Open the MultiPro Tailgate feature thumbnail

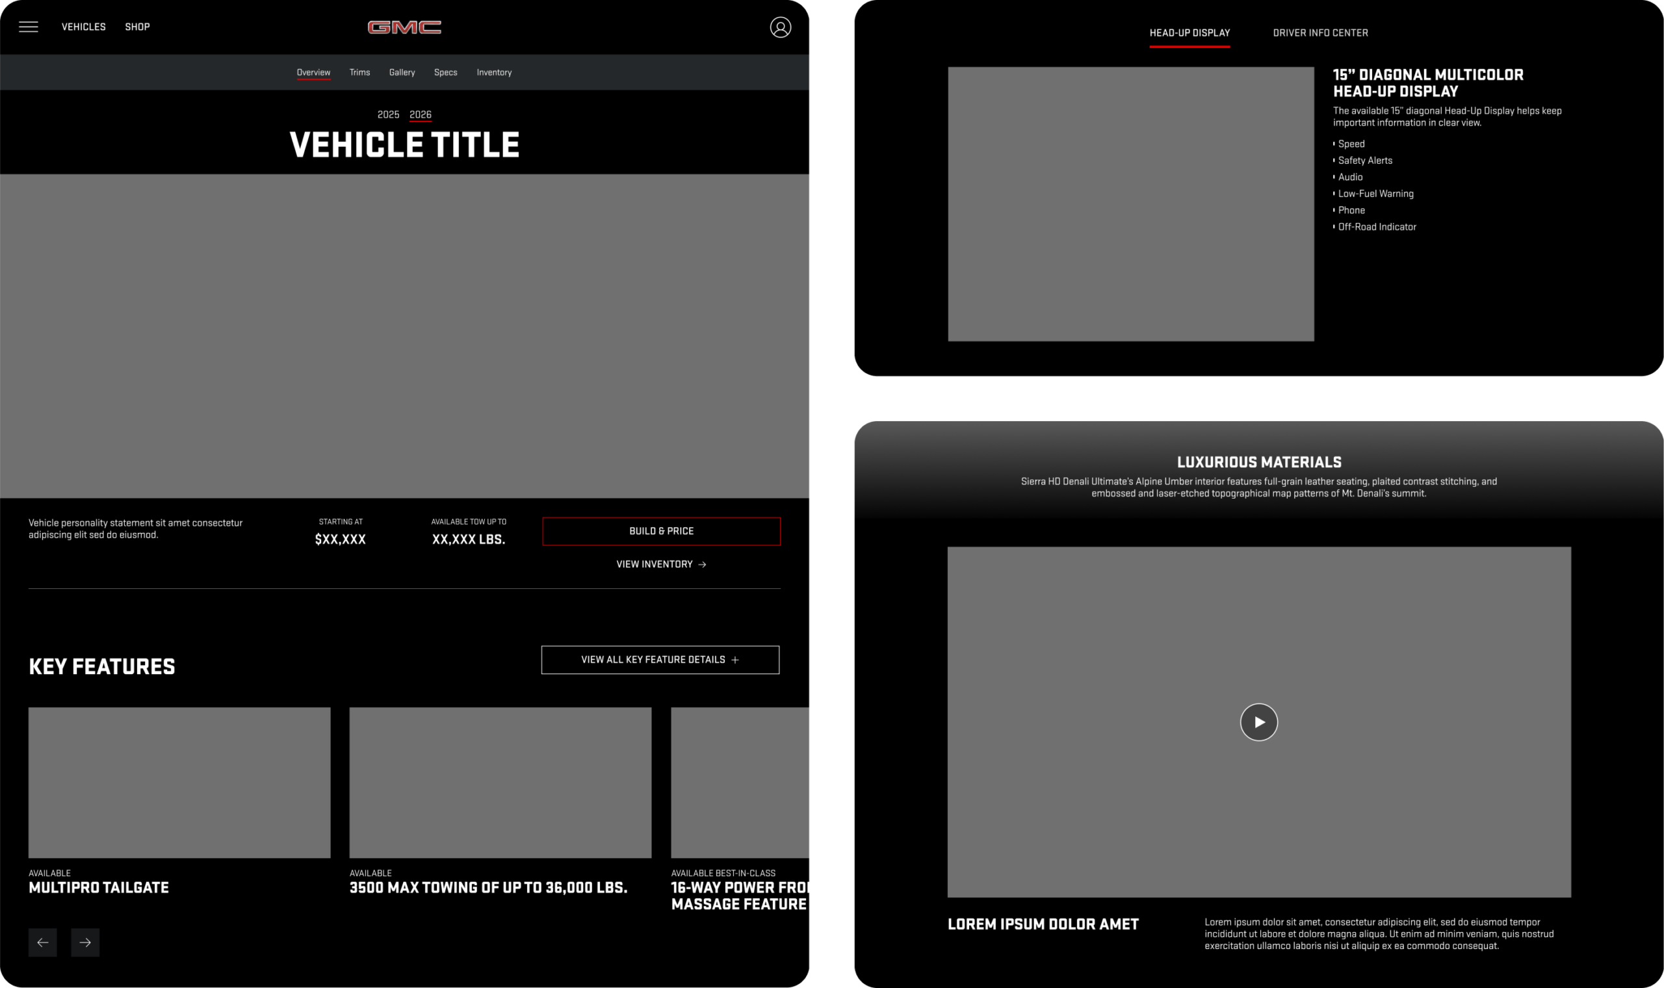pos(179,783)
